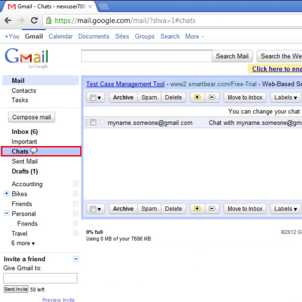
Task: Open Tasks in the sidebar
Action: [20, 100]
